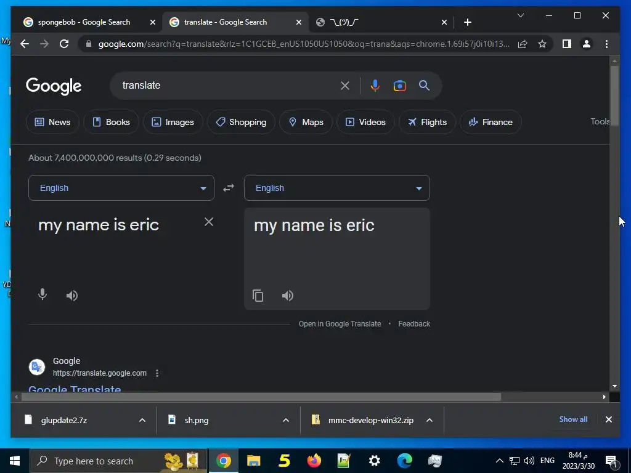Click the Google Translate favicon in results
The width and height of the screenshot is (631, 473).
coord(36,367)
